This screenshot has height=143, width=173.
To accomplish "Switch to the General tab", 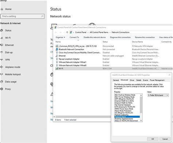I will pyautogui.click(x=116, y=80).
